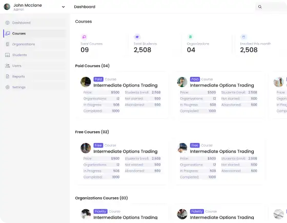The height and width of the screenshot is (223, 287).
Task: Open the Settings gear icon
Action: [8, 87]
